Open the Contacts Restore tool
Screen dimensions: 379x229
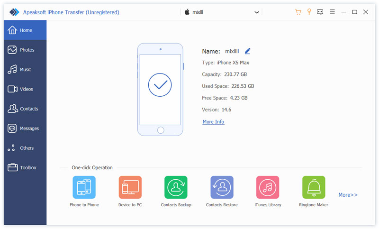coord(222,187)
